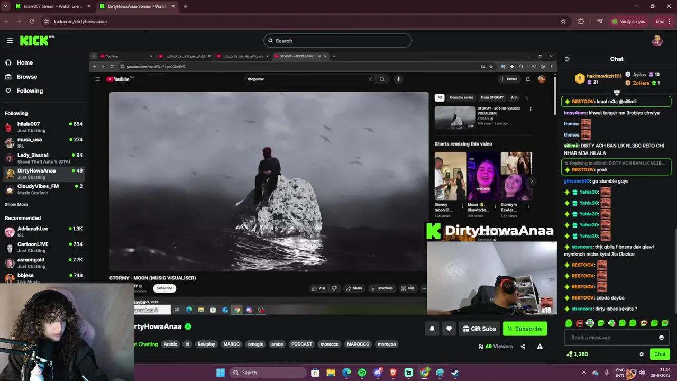Open recommended channel asmongold
The width and height of the screenshot is (677, 381).
click(x=43, y=263)
